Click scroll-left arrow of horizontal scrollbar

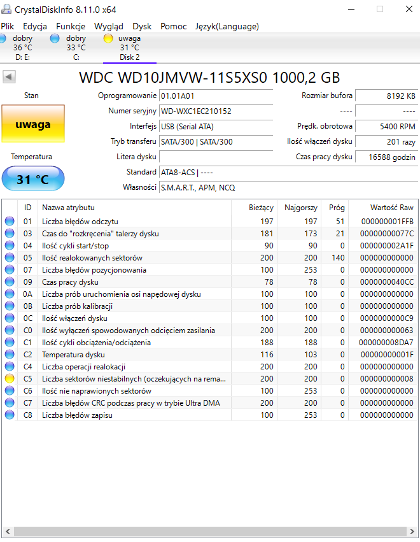(8, 531)
